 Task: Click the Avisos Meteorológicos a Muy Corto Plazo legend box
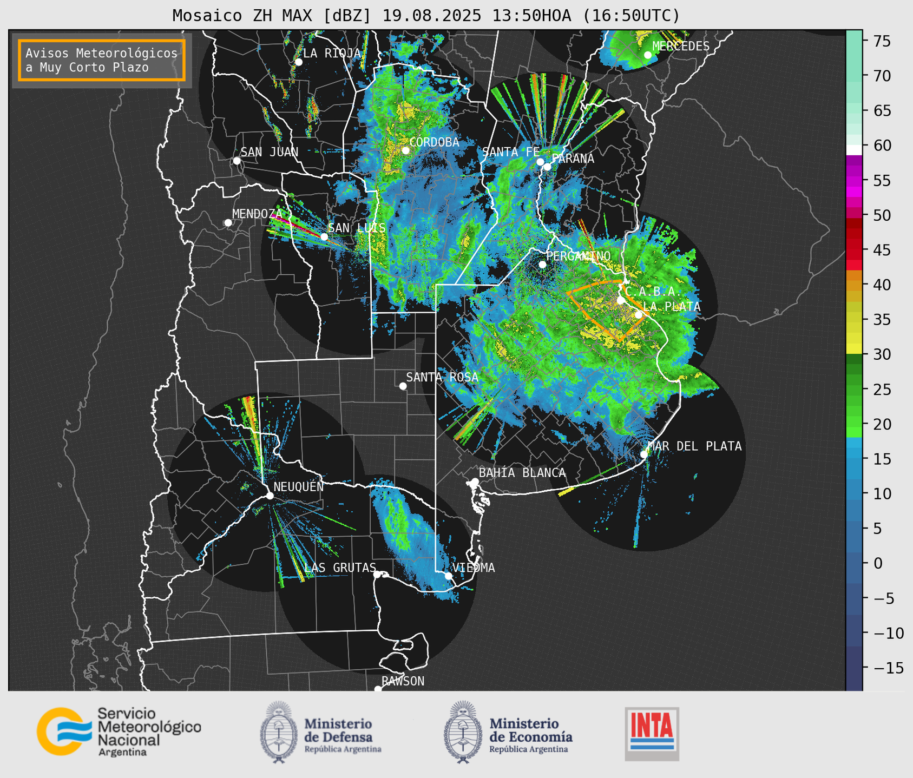point(102,60)
